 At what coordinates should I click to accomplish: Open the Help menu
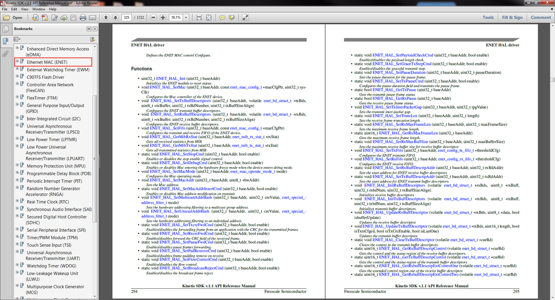(x=53, y=9)
